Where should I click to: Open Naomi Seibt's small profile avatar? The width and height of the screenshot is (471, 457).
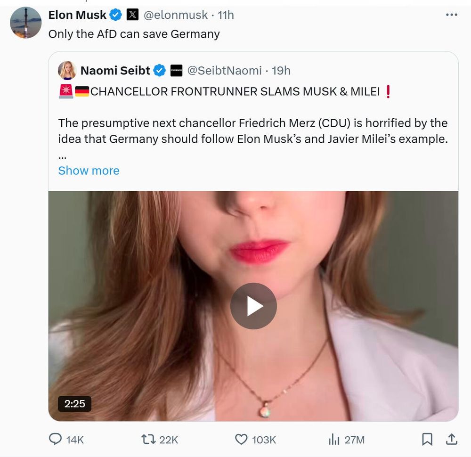pos(67,71)
